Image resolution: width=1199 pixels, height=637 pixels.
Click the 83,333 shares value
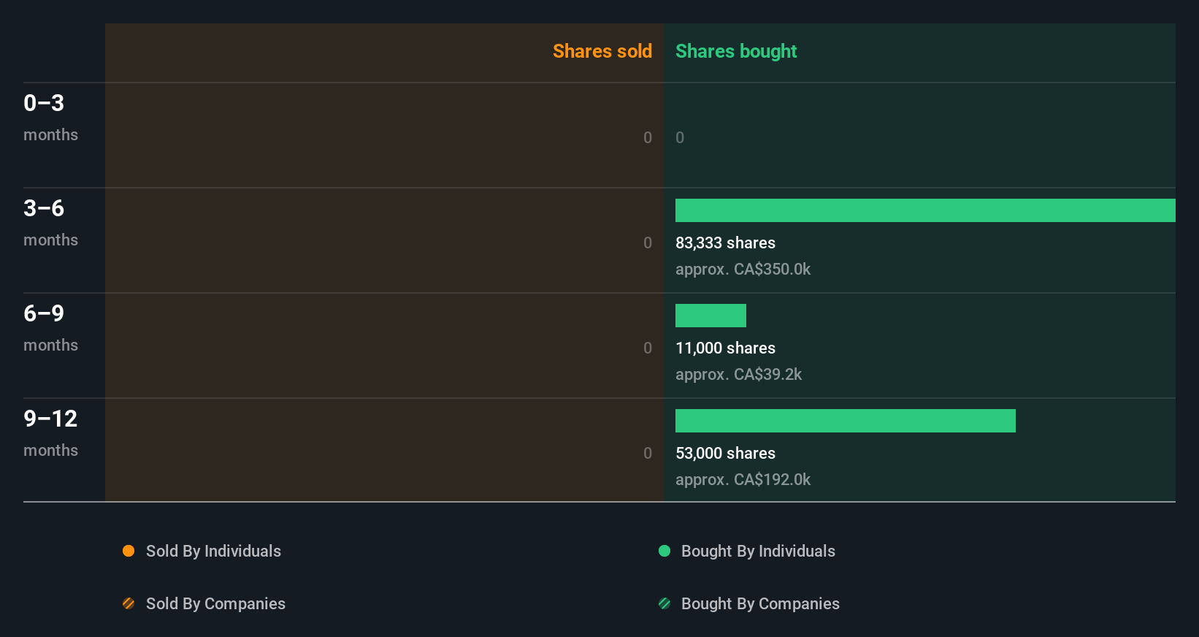725,243
